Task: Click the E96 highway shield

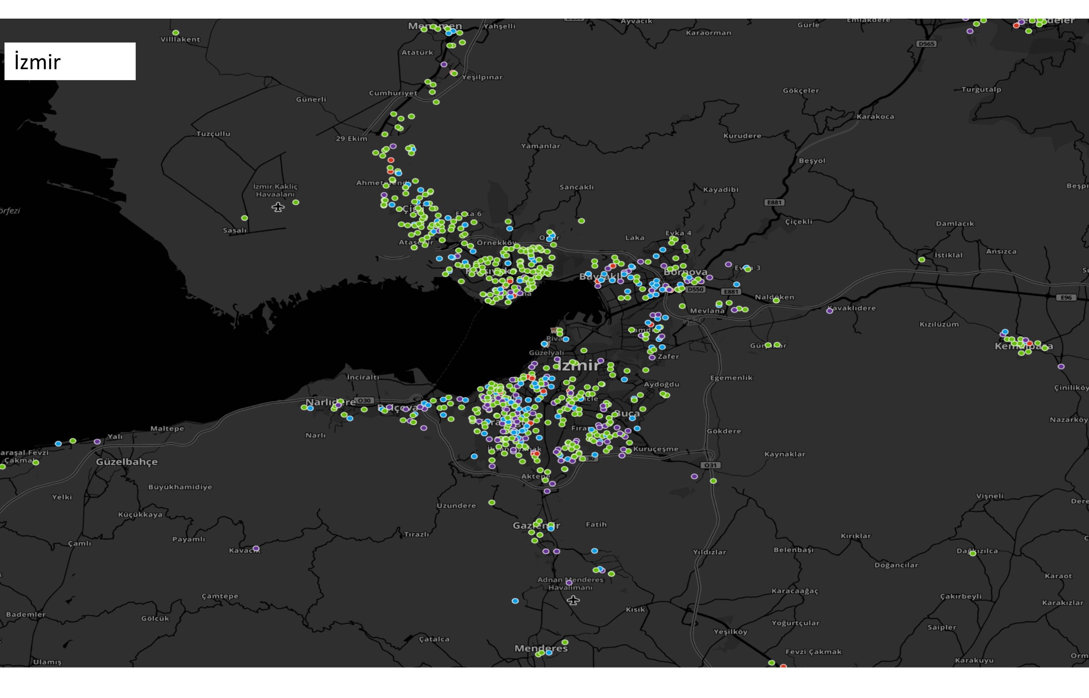Action: (1066, 297)
